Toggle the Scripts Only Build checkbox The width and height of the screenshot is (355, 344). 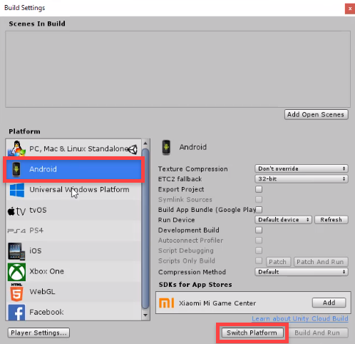coord(259,260)
